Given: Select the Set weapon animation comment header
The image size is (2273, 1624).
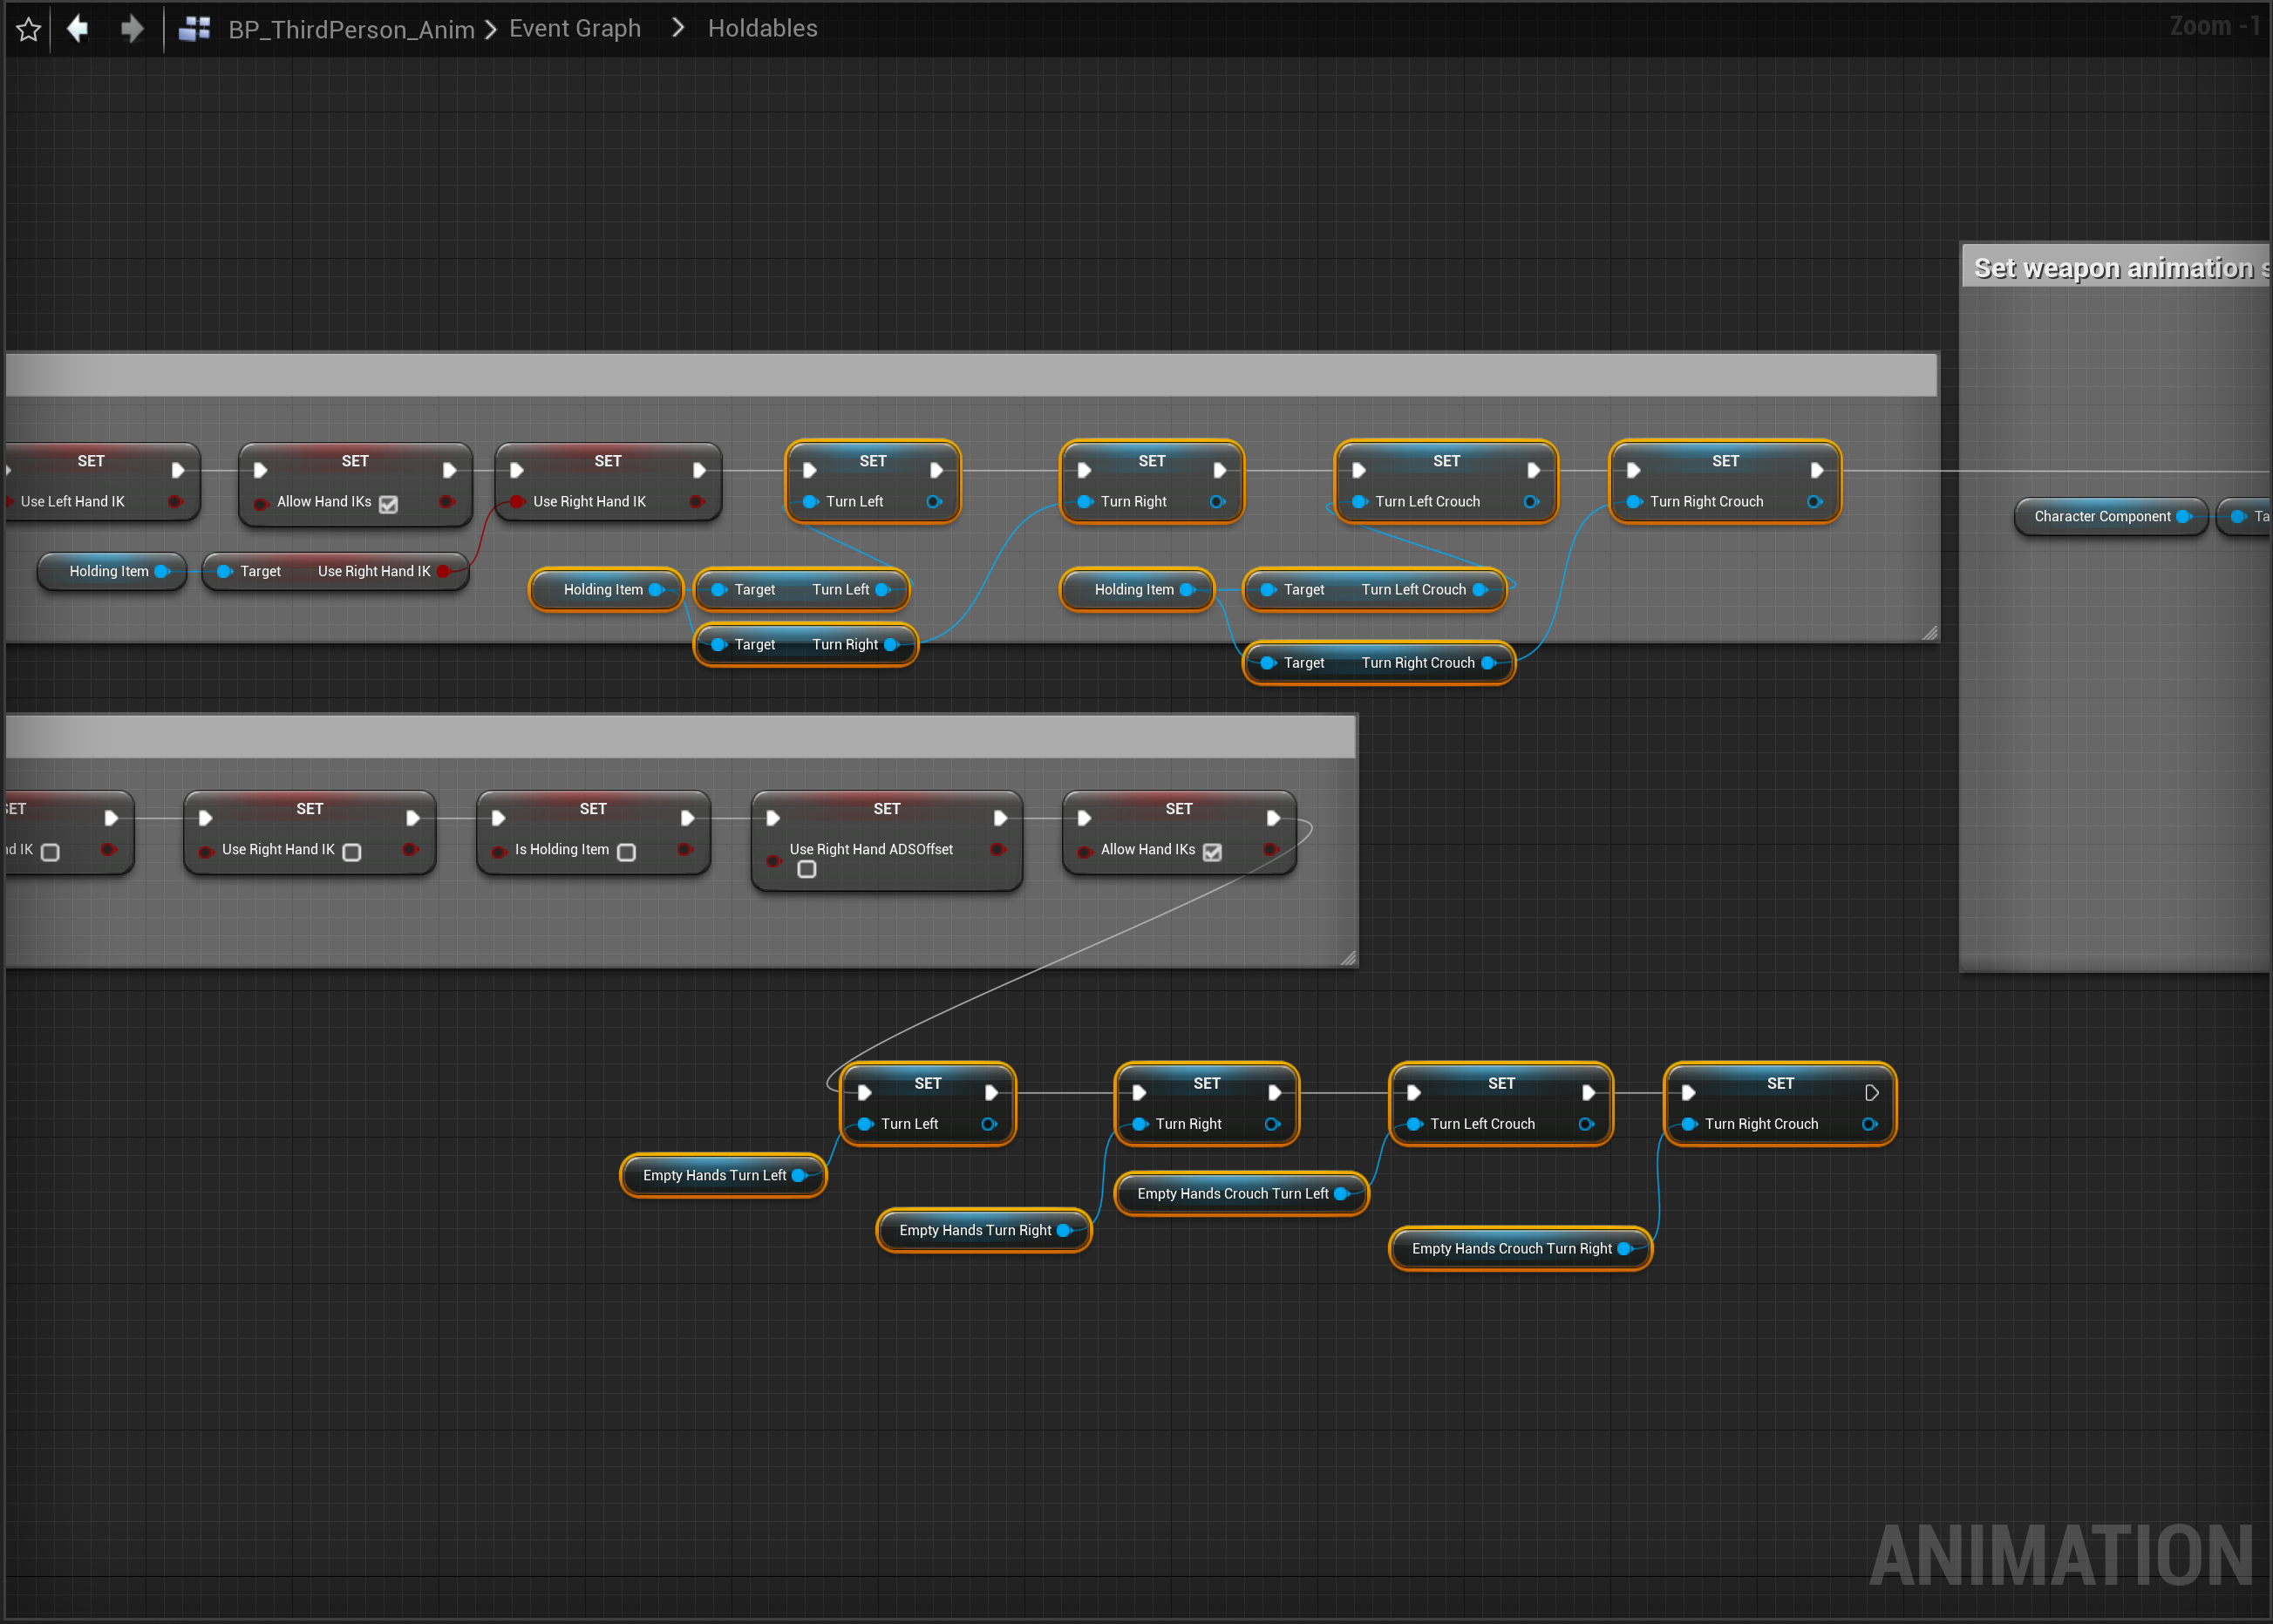Looking at the screenshot, I should coord(2115,268).
